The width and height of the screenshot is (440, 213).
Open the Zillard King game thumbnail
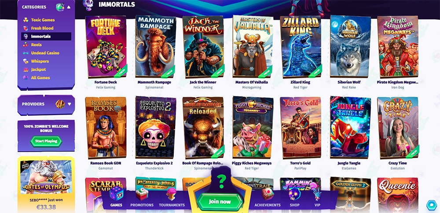coord(301,46)
